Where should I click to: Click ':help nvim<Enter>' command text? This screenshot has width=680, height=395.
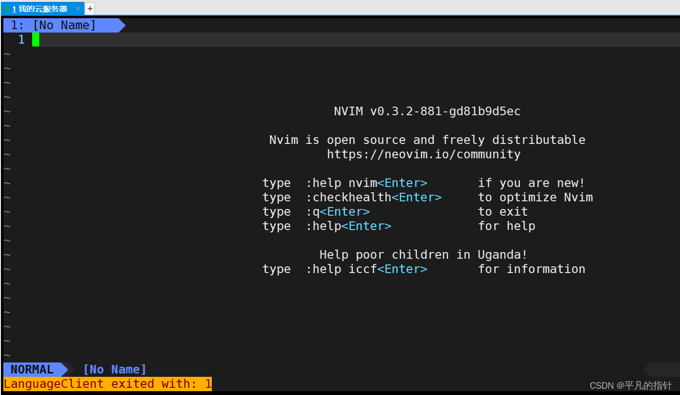pyautogui.click(x=367, y=183)
